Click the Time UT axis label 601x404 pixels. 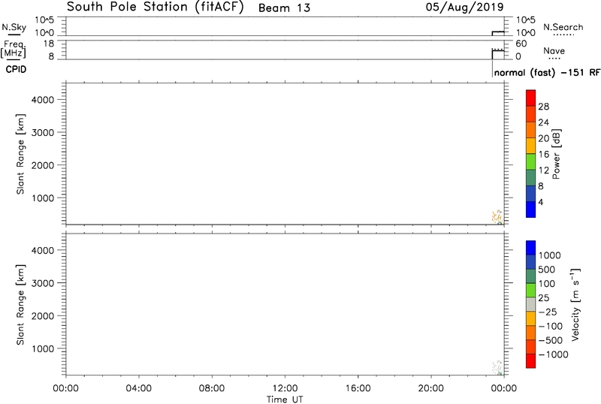(285, 399)
